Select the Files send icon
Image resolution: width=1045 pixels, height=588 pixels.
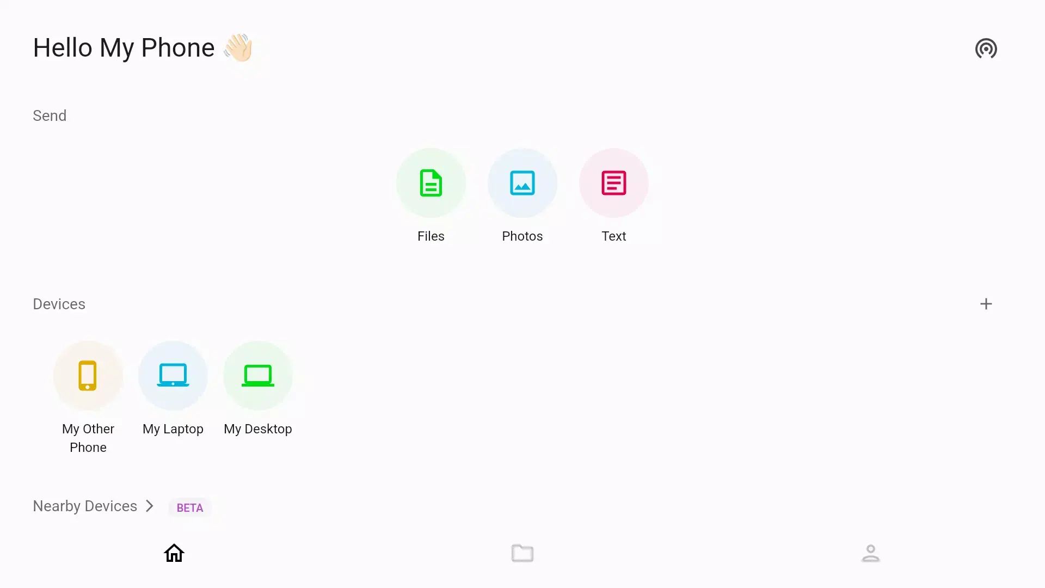click(431, 183)
